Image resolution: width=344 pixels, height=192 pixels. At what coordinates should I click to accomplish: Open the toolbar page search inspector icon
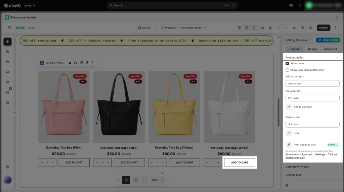point(302,28)
